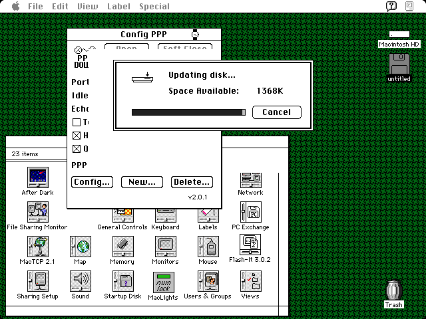The height and width of the screenshot is (319, 426).
Task: Select the Sharing Setup icon
Action: tap(38, 280)
